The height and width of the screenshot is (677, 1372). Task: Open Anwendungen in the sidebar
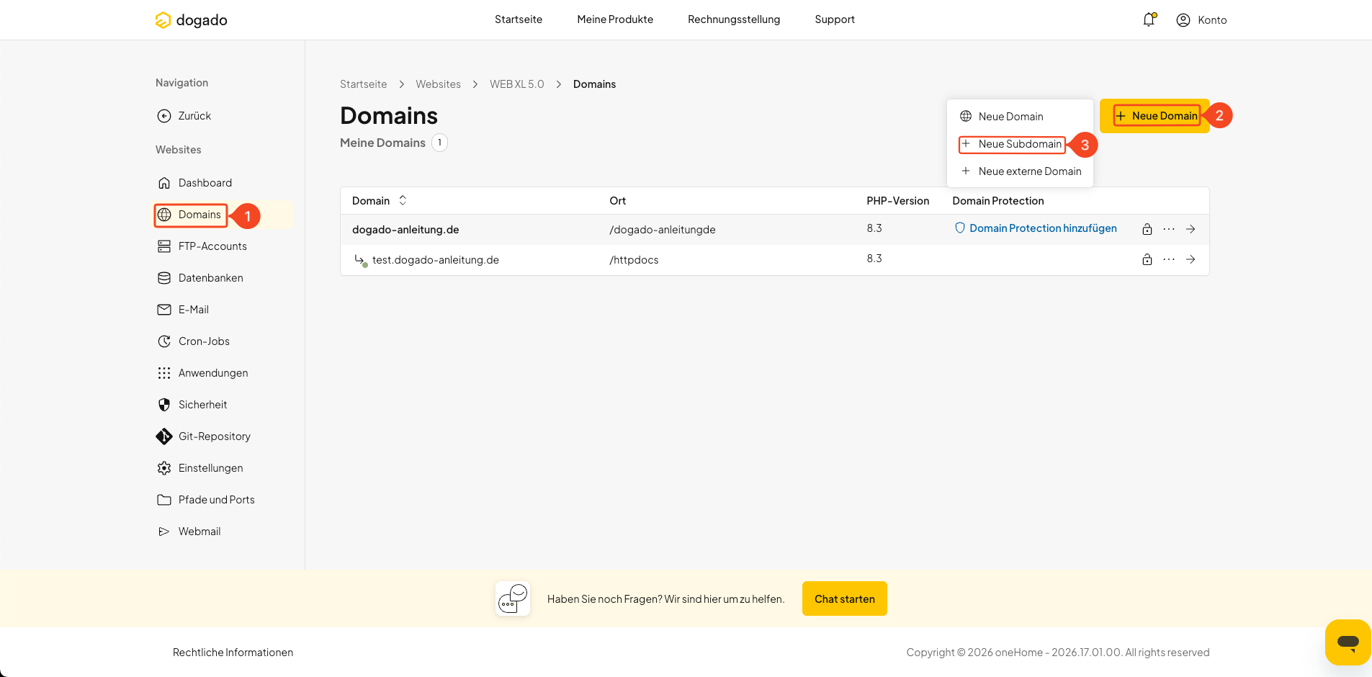[x=202, y=373]
